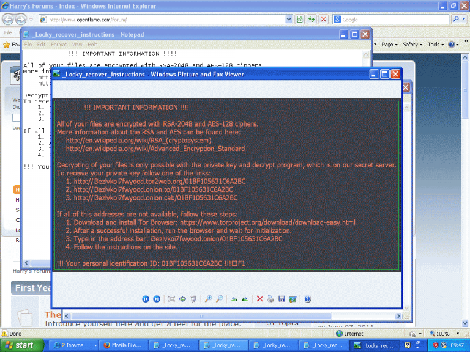Click IE vertical scrollbar up arrow

pos(465,57)
